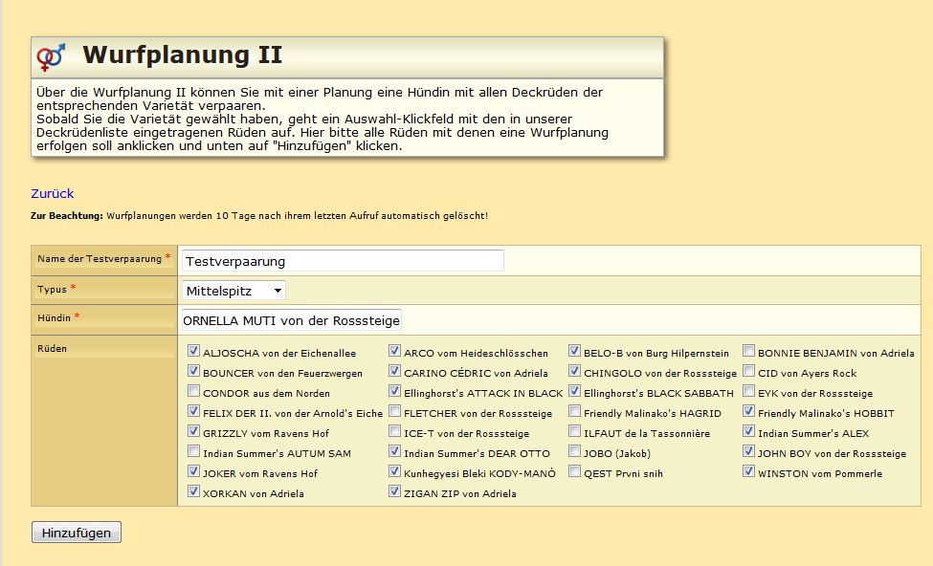
Task: Check Indian Summer's AUTUM SAM
Action: (194, 452)
